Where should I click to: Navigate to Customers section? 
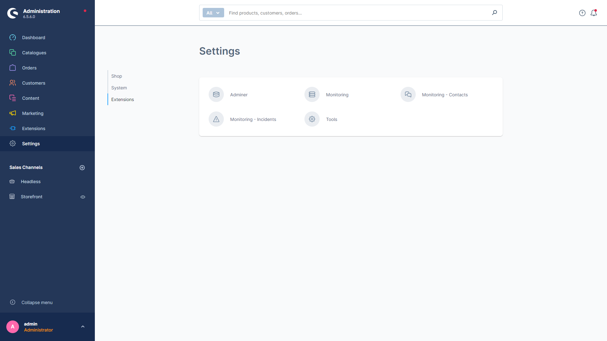33,83
